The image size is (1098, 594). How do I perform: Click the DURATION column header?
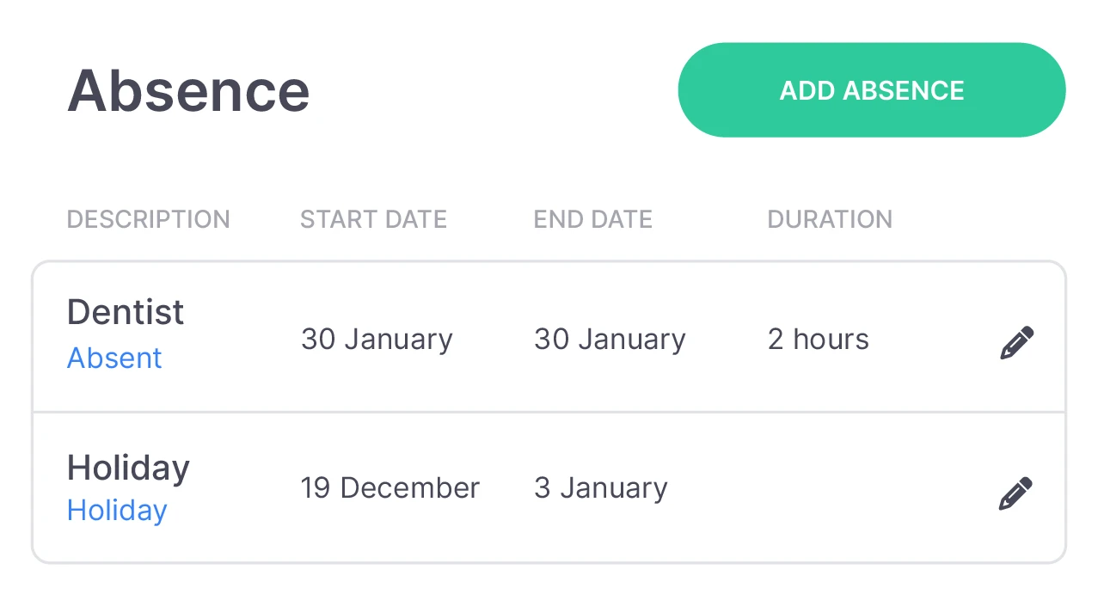[829, 219]
